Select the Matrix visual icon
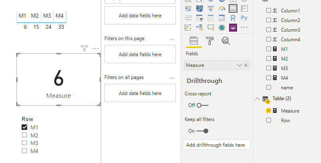The width and height of the screenshot is (321, 163). click(x=222, y=18)
